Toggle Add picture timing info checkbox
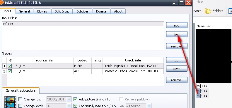Screen dimensions: 232x108 (x=76, y=99)
